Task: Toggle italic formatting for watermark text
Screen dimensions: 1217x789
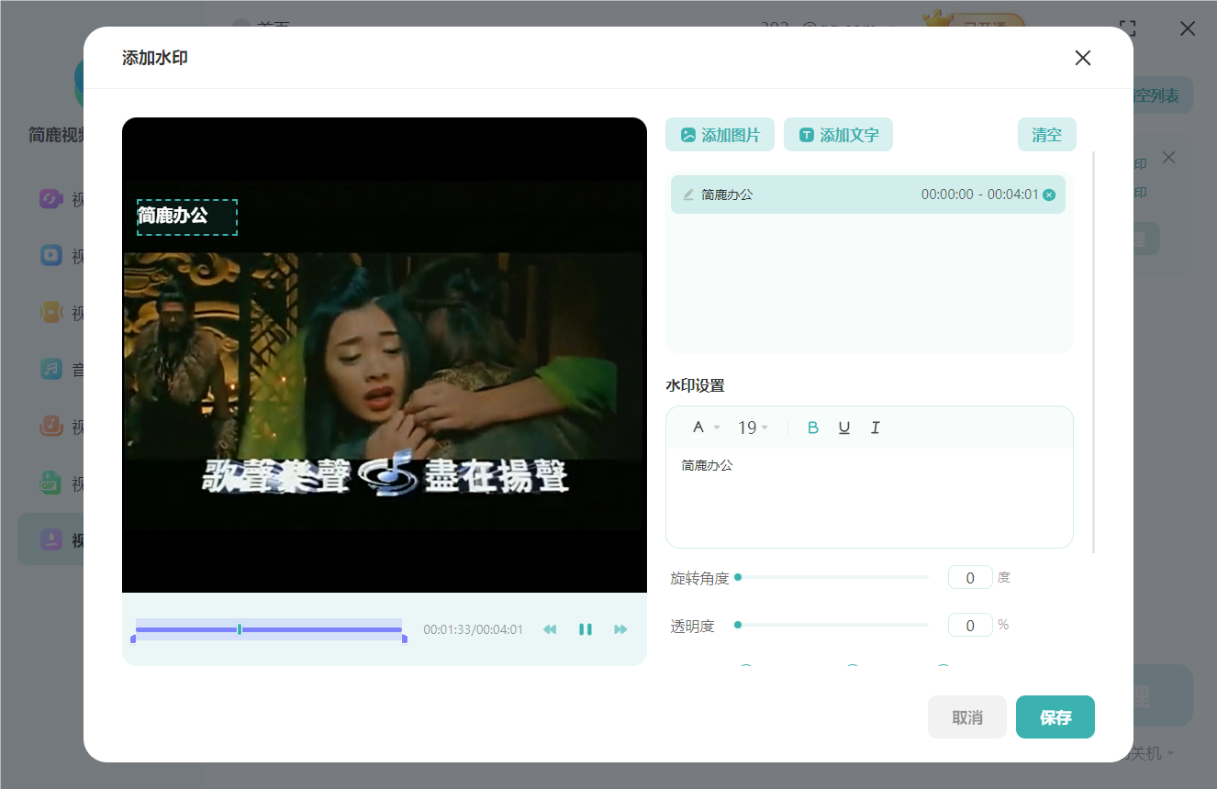Action: pos(876,428)
